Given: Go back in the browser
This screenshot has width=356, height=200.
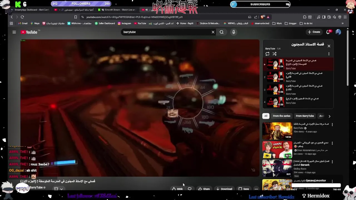Looking at the screenshot, I should (11, 17).
